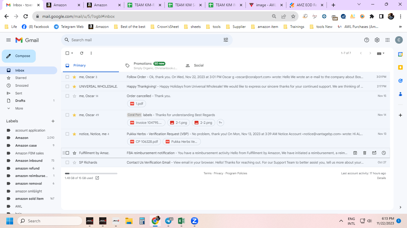This screenshot has width=407, height=228.
Task: Star the SP Richards email
Action: (x=74, y=162)
